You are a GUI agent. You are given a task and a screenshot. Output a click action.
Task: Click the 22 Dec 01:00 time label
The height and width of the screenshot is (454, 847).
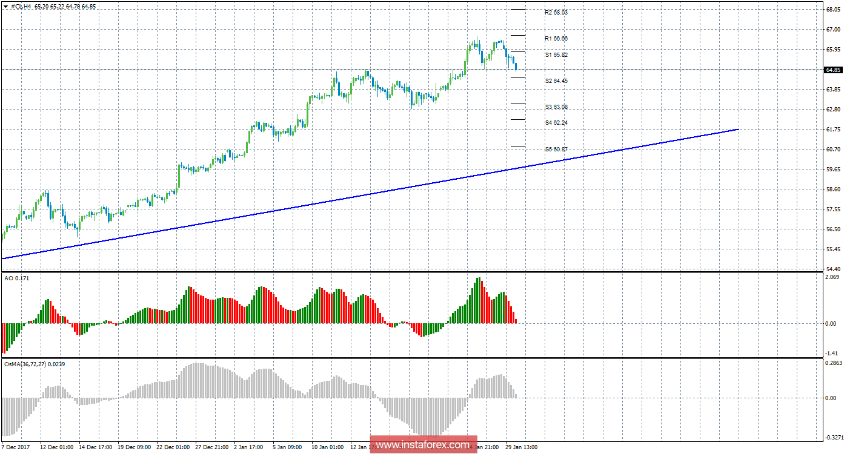(174, 447)
